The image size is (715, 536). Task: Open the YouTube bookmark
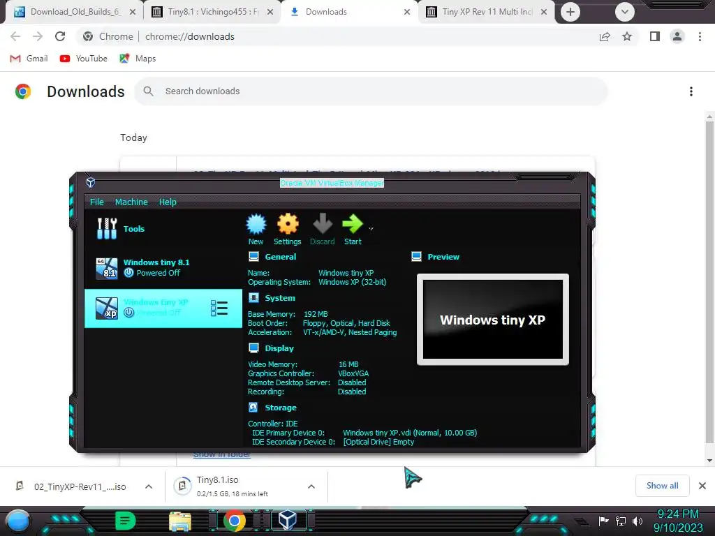point(84,59)
